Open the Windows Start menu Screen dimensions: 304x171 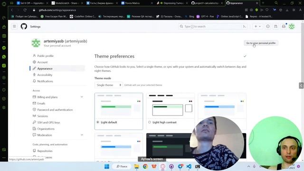pyautogui.click(x=107, y=166)
